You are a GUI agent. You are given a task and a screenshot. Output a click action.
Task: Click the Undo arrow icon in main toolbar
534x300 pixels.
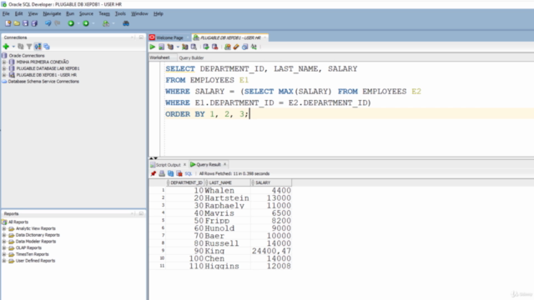48,23
